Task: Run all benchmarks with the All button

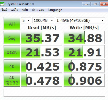Action: coord(12,23)
